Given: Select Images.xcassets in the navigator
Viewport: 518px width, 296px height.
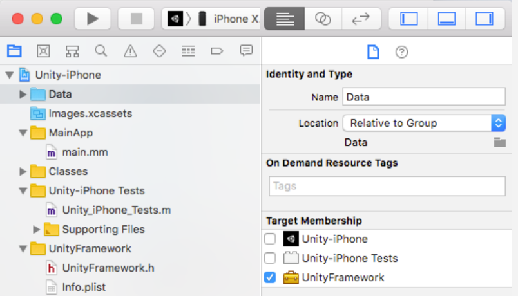Looking at the screenshot, I should point(90,114).
